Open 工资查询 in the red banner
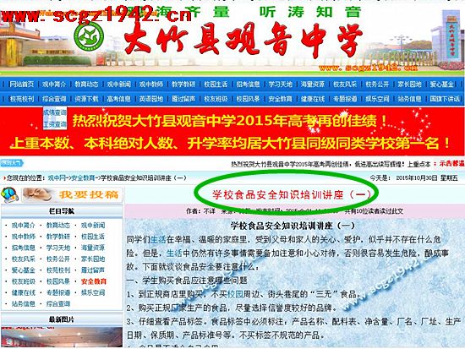The width and height of the screenshot is (465, 349). pos(55,124)
